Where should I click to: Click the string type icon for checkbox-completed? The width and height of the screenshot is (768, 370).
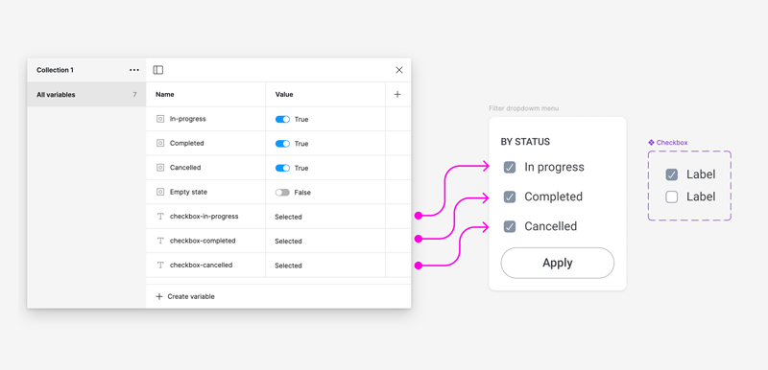[160, 241]
